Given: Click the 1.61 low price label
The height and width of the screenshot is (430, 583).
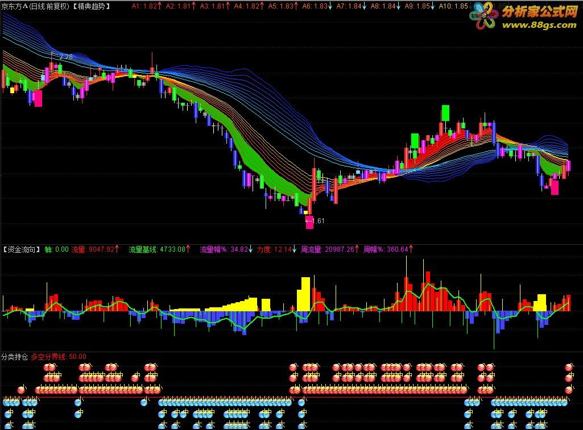Looking at the screenshot, I should (x=319, y=220).
